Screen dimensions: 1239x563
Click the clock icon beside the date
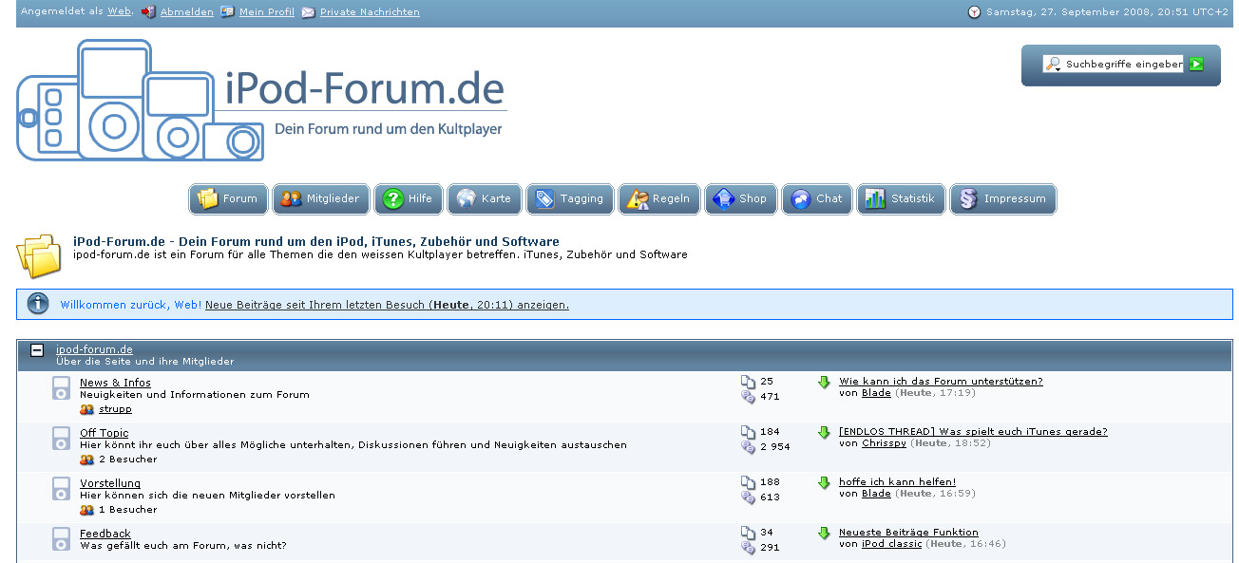(x=974, y=12)
